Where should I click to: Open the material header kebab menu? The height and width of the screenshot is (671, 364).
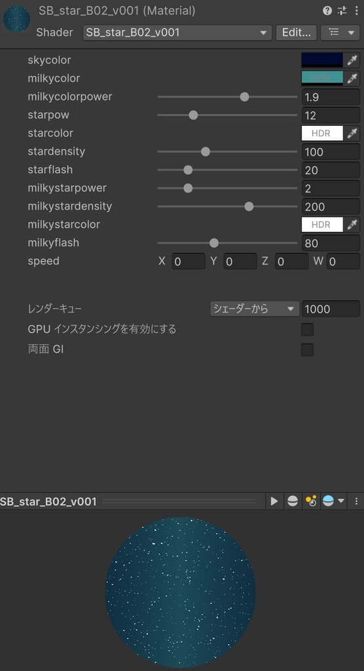[356, 10]
